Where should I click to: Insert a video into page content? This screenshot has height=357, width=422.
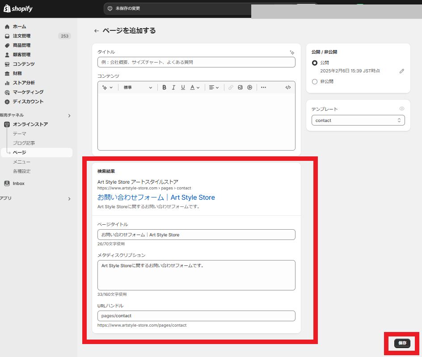[250, 88]
